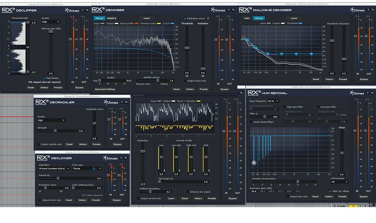This screenshot has width=376, height=223.
Task: Solo the Low-mid reverb band S button
Action: tap(179, 170)
